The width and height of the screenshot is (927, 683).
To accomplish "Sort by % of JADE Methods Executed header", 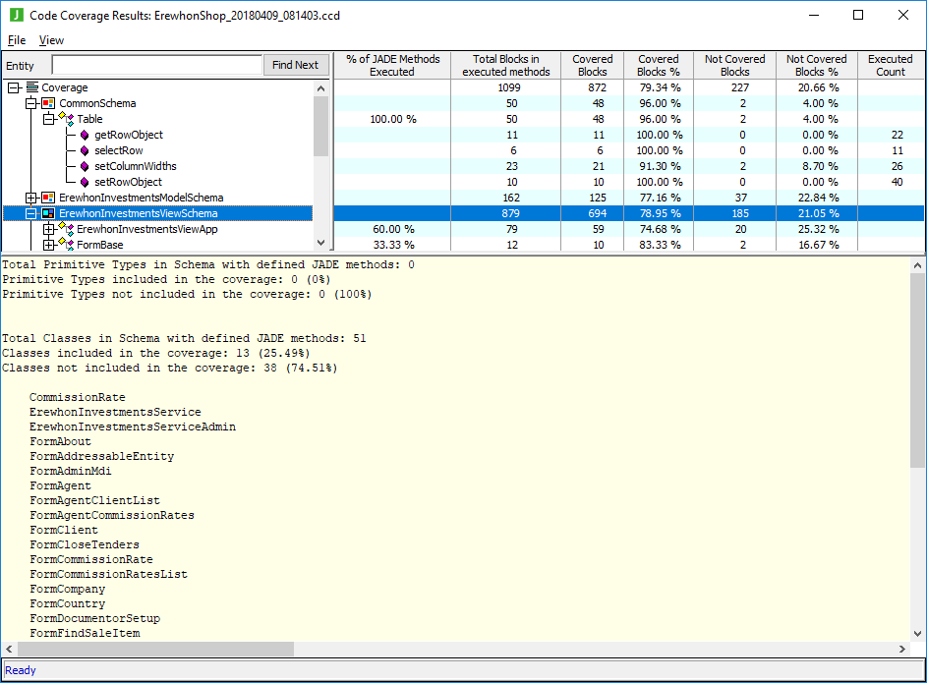I will 392,65.
